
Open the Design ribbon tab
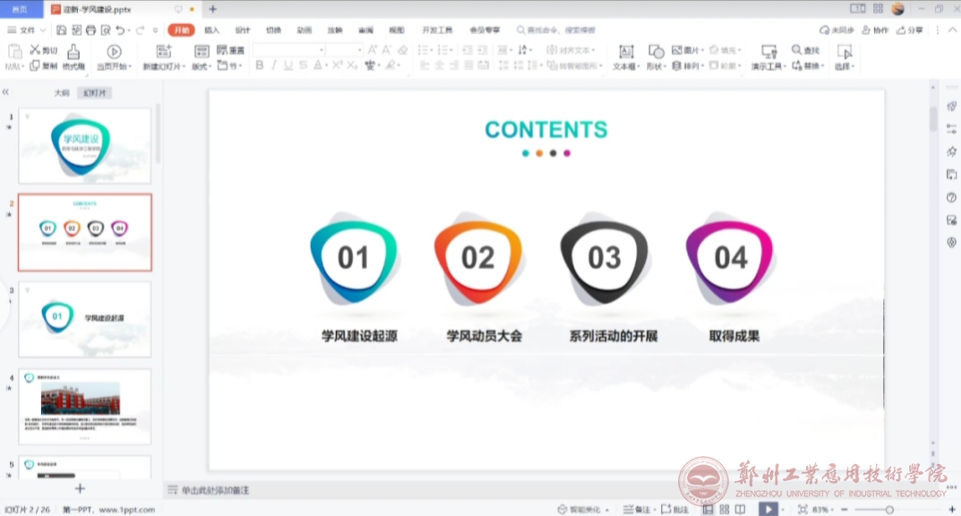(242, 30)
